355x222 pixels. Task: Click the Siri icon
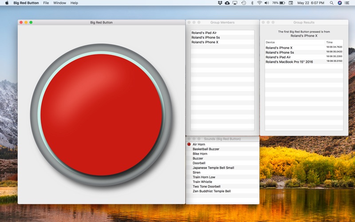(339, 3)
